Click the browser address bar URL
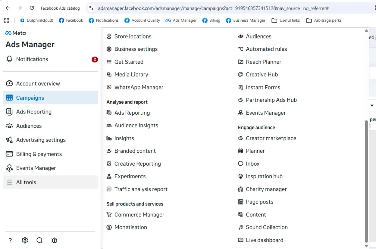 213,8
